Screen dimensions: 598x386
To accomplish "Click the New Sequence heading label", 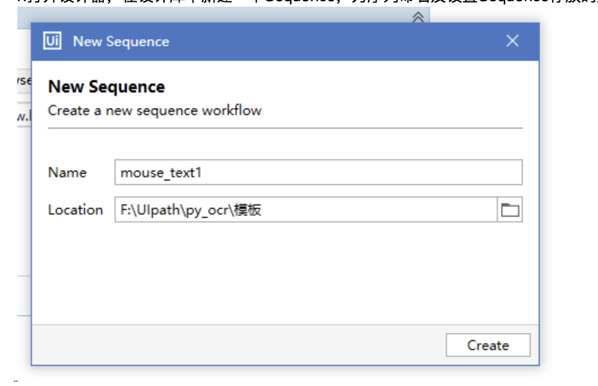I will click(x=106, y=86).
